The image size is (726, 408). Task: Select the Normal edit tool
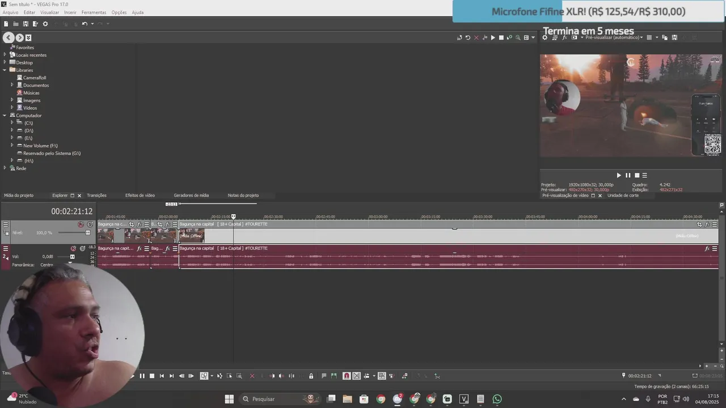[204, 376]
